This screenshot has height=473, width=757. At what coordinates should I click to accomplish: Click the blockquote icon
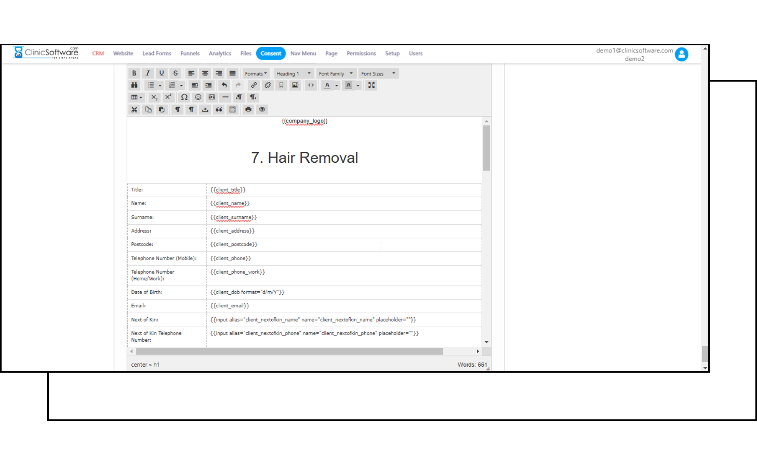[219, 110]
